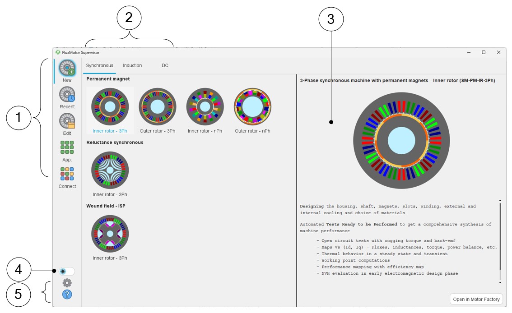Minimize the FluxMotor Supervisor window
Screen dimensions: 512x313
point(469,52)
